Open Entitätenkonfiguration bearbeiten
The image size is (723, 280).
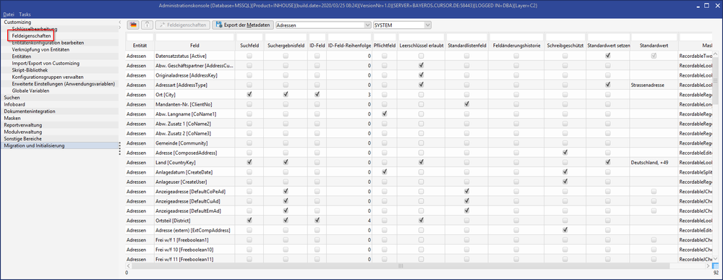pos(48,43)
